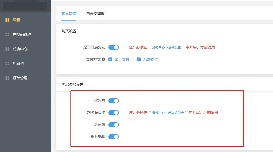This screenshot has height=152, width=273.
Task: Click the 购买设置 section heading
Action: 69,31
